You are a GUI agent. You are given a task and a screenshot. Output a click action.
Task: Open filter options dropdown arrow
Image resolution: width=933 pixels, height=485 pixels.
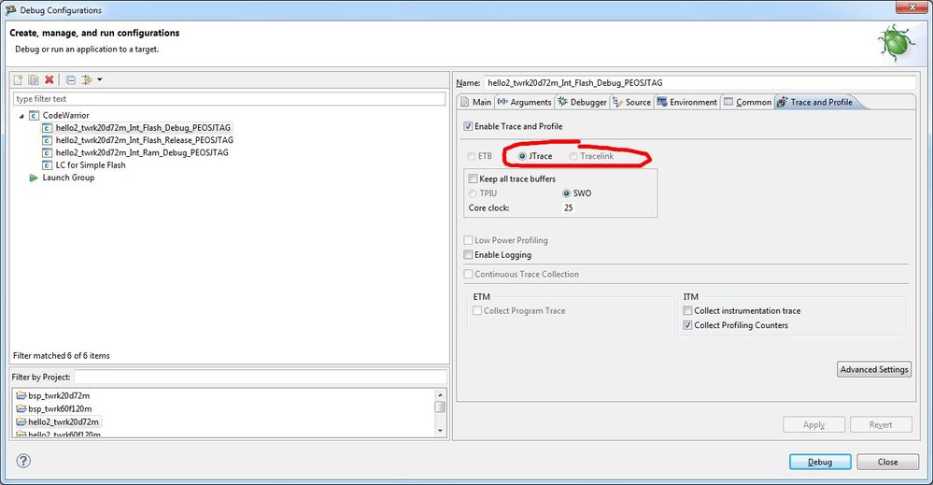pos(99,79)
